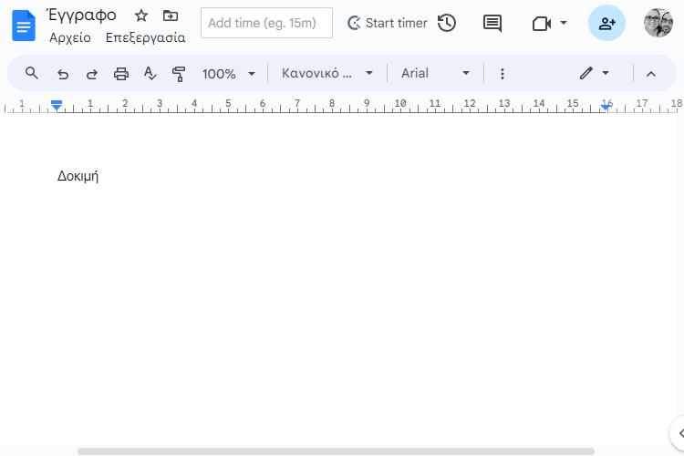Click the word Δοκιμή in document
This screenshot has height=456, width=684.
pos(78,176)
